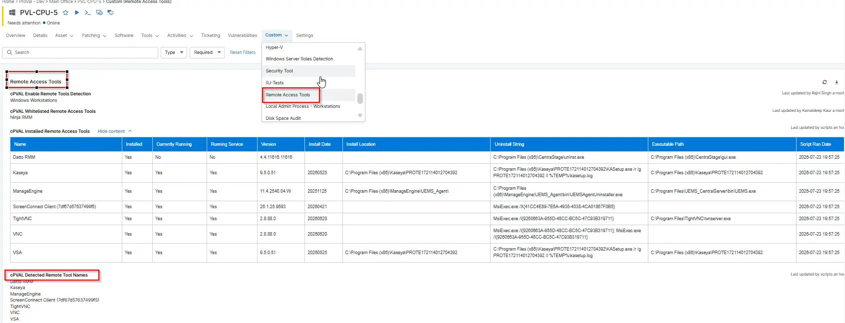Viewport: 845px width, 323px height.
Task: Click version 4.4.11616.11616 cell
Action: tap(276, 157)
